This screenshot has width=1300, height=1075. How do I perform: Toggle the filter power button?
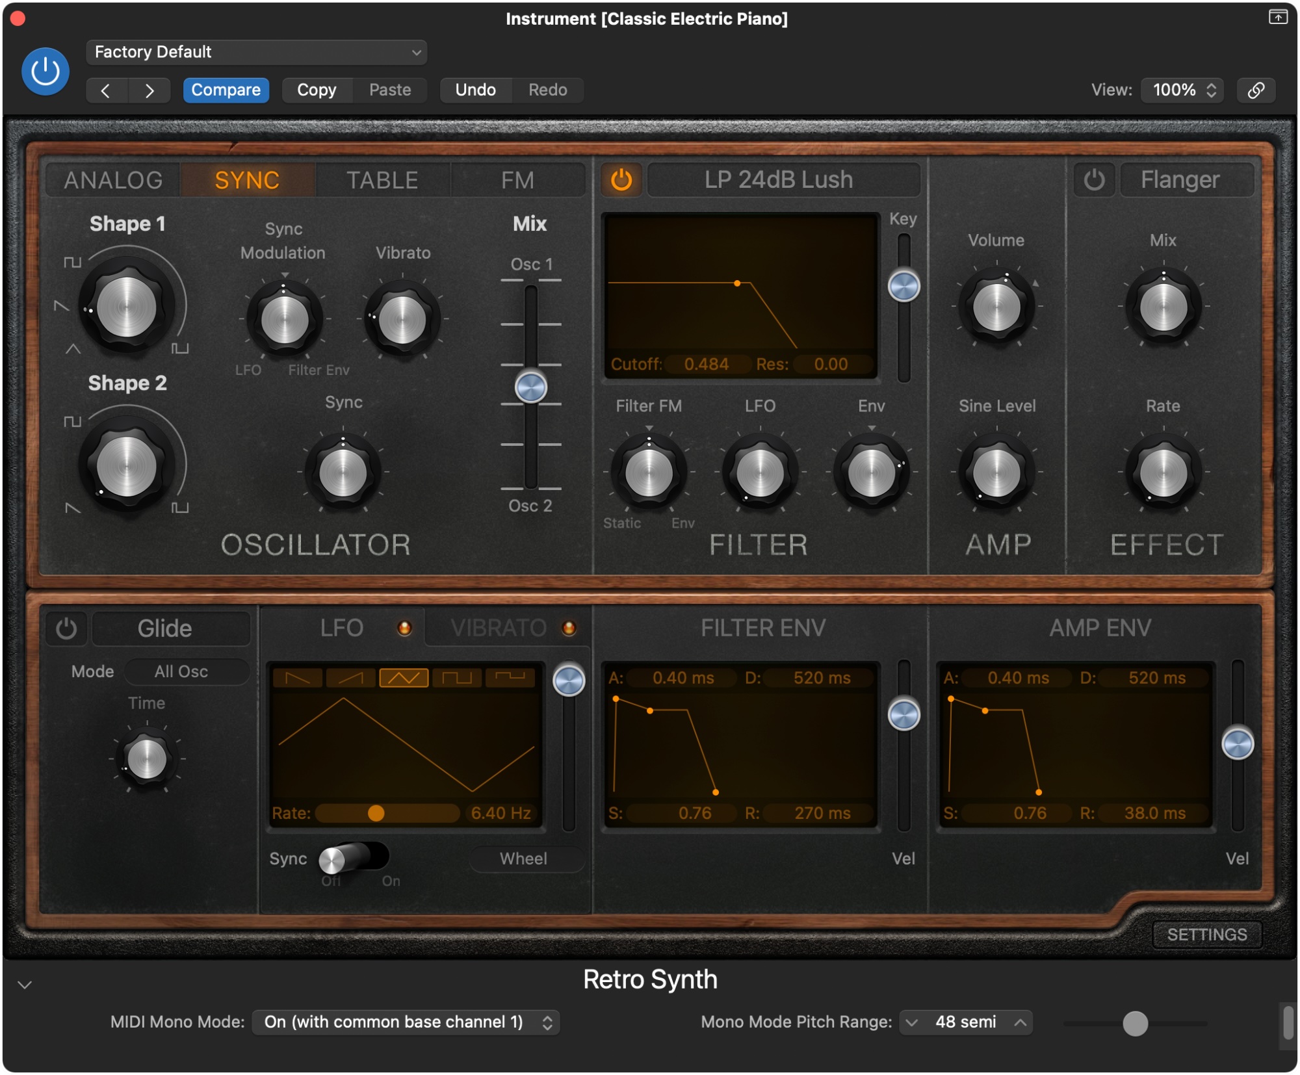pyautogui.click(x=621, y=180)
